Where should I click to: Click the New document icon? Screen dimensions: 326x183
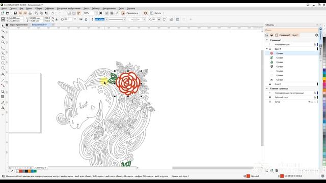(x=3, y=13)
